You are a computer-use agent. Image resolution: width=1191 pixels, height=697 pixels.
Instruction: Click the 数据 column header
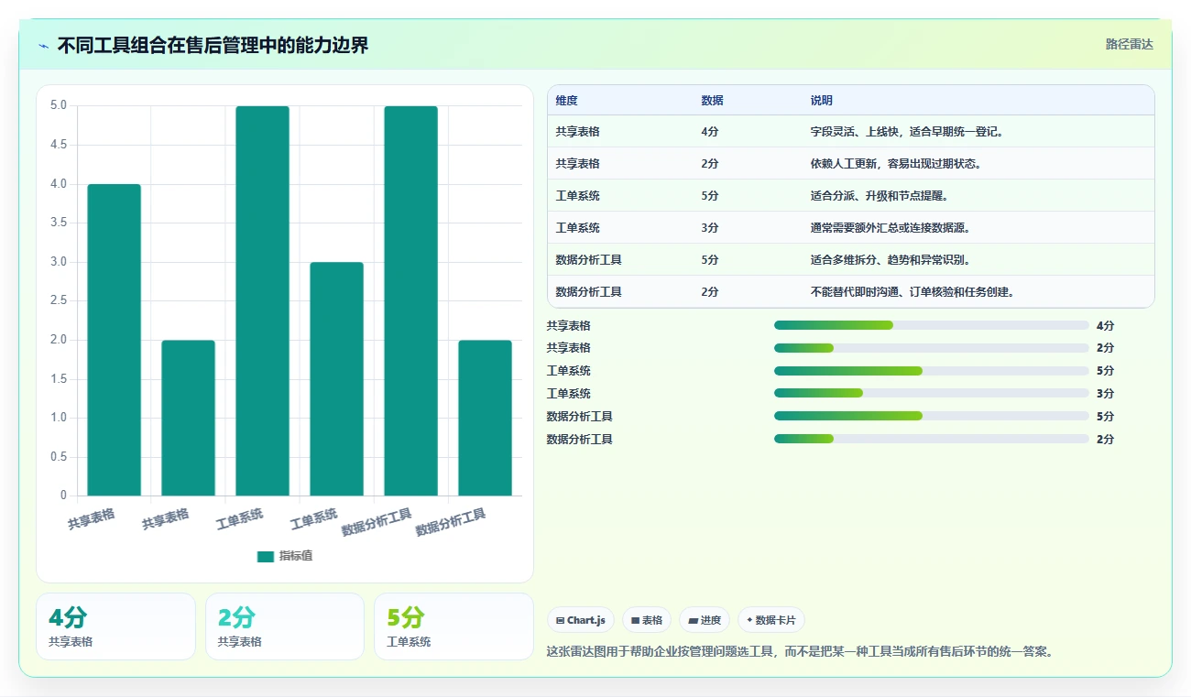click(x=712, y=101)
